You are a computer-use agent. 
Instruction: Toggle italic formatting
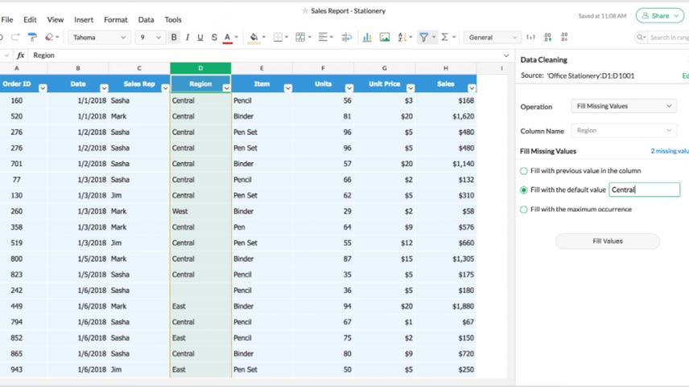pyautogui.click(x=188, y=37)
